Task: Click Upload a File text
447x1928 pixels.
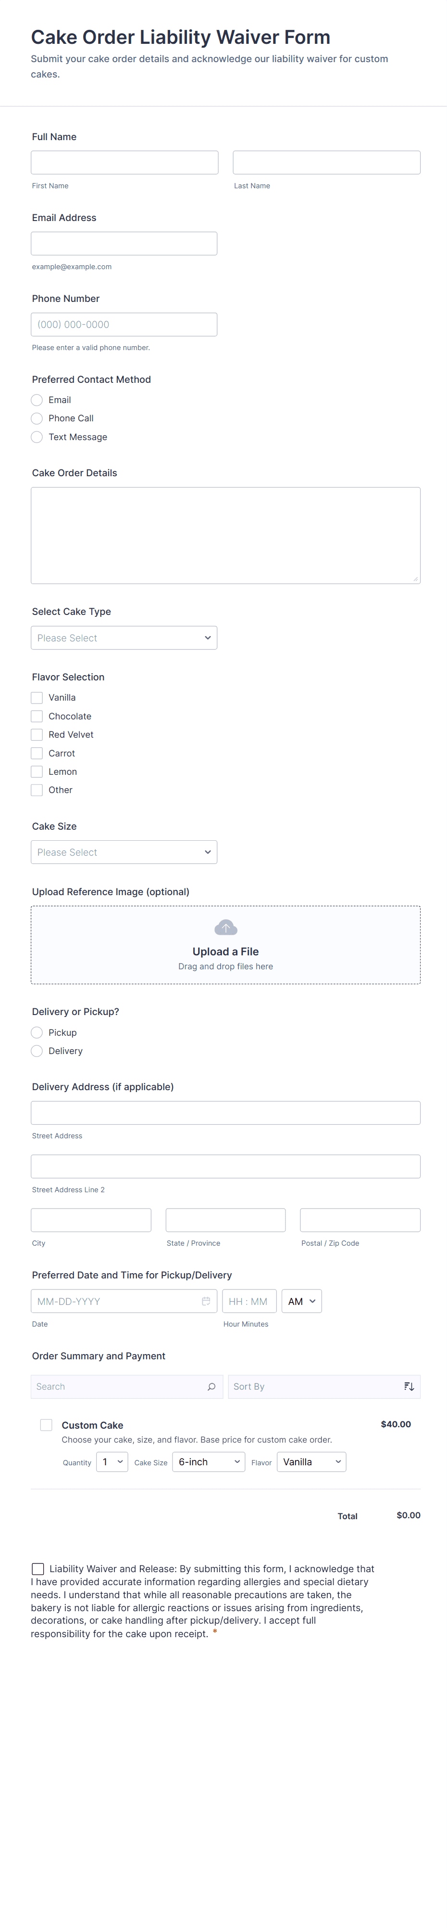Action: [x=225, y=952]
